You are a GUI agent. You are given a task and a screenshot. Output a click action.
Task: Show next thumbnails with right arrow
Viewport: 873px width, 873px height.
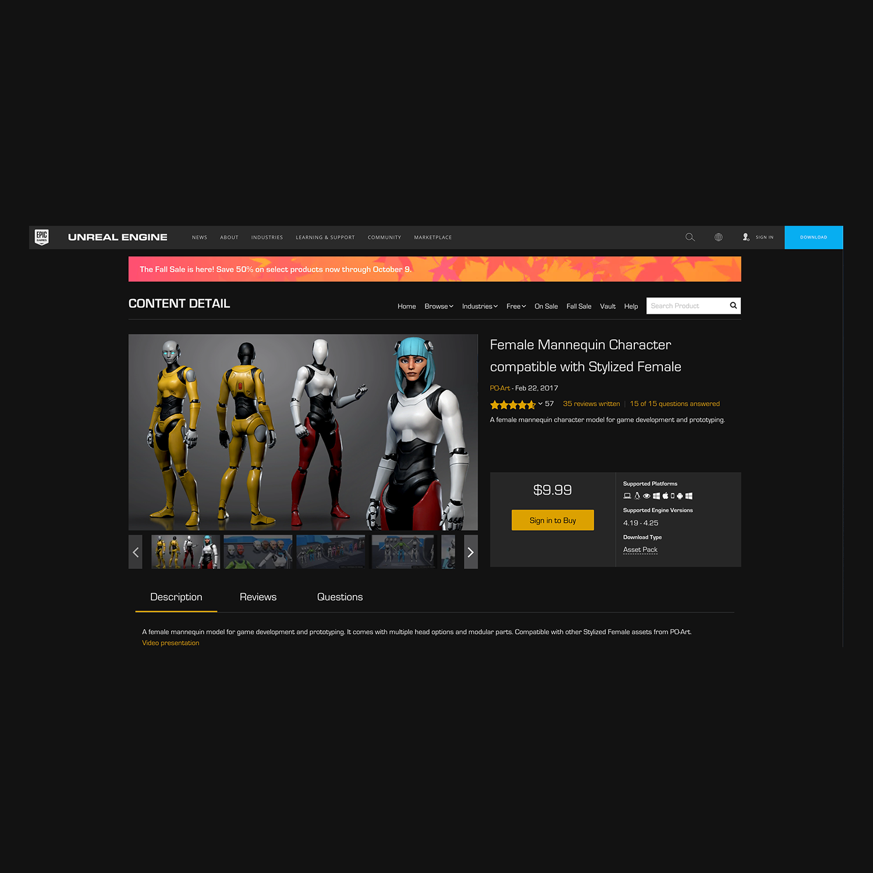coord(471,552)
